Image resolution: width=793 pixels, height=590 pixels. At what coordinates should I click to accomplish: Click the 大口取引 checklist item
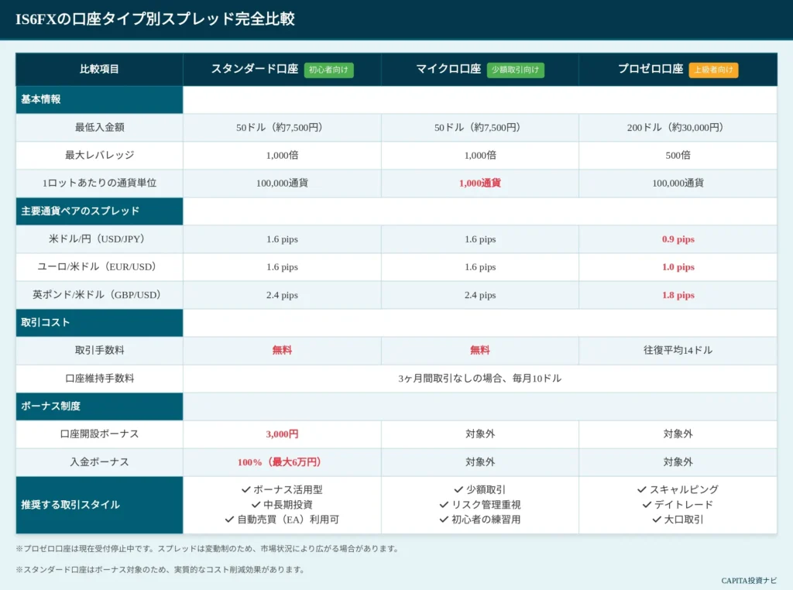click(x=678, y=520)
